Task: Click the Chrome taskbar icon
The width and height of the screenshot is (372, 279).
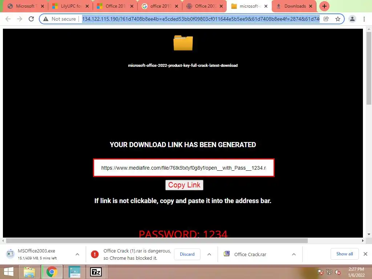Action: pyautogui.click(x=52, y=272)
